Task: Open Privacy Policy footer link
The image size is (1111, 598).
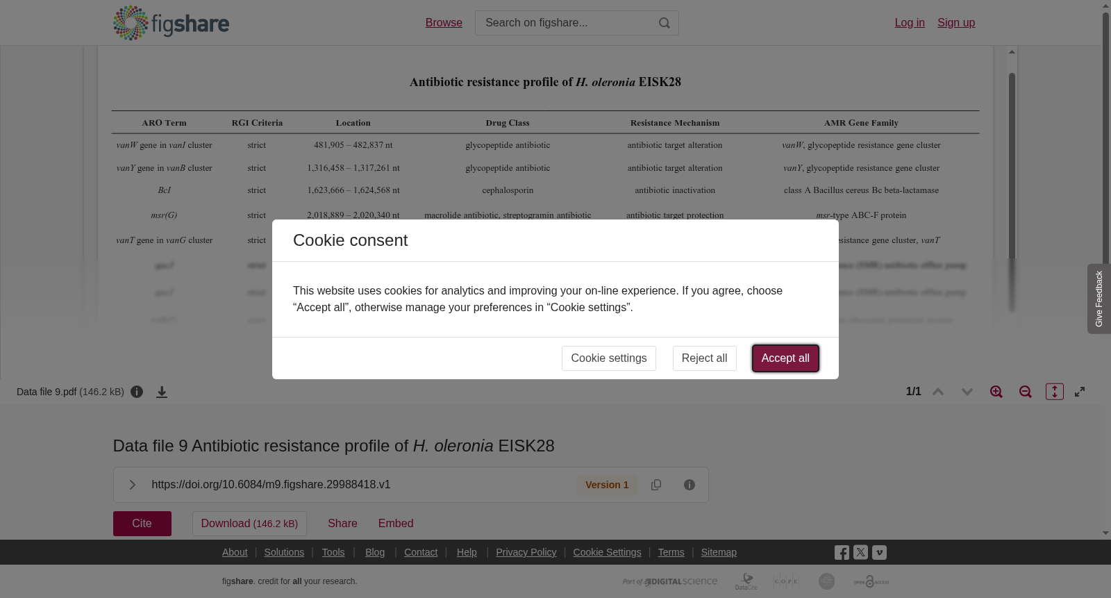Action: (526, 552)
